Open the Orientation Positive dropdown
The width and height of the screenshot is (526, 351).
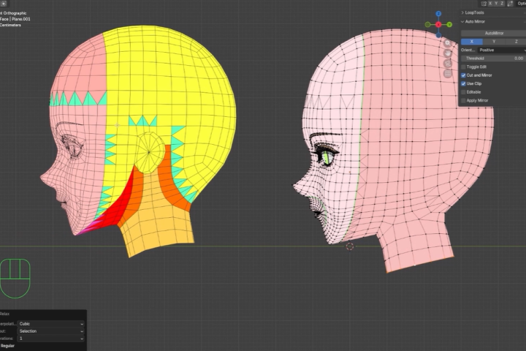(501, 50)
